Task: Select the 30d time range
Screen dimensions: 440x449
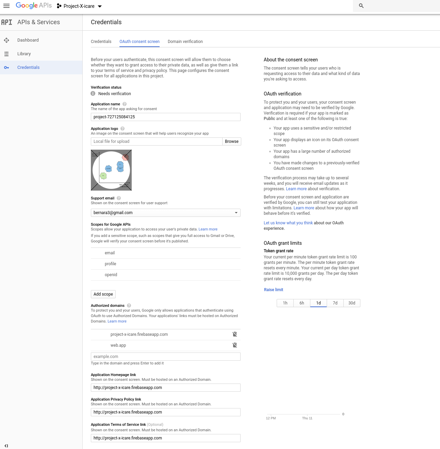Action: click(352, 303)
